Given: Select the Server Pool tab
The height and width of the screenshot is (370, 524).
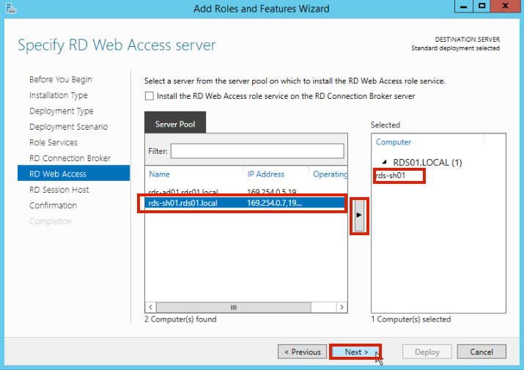Looking at the screenshot, I should pyautogui.click(x=175, y=124).
